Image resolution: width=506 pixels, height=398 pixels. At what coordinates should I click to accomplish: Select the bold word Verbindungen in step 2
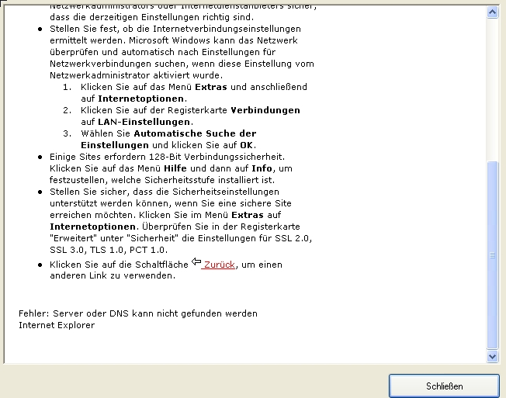(265, 110)
